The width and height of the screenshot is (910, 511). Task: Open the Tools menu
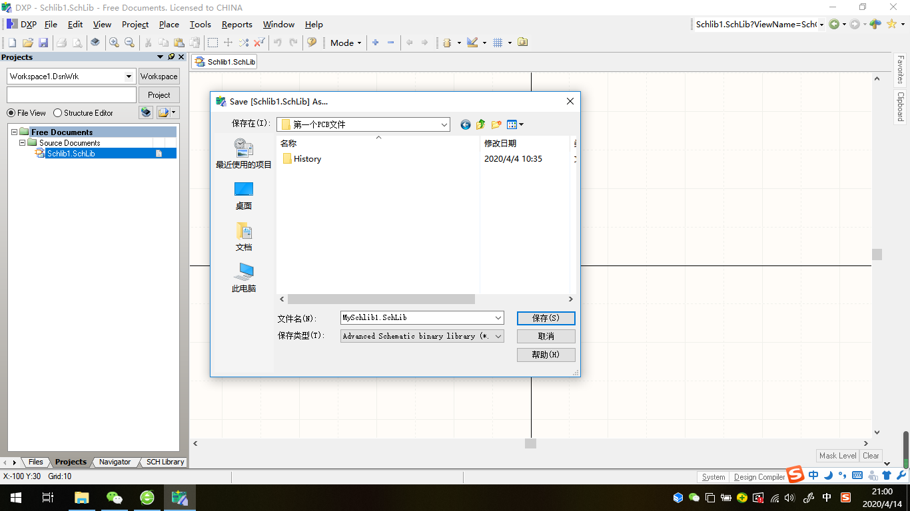click(x=200, y=24)
